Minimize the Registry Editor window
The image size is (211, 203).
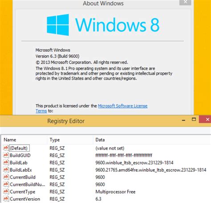click(x=183, y=120)
